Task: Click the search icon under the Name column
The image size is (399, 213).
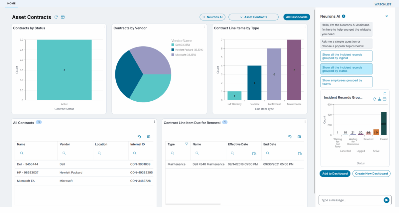Action: pyautogui.click(x=21, y=153)
